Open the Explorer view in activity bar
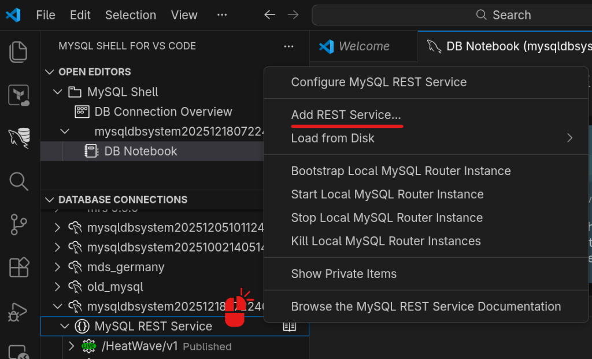 [x=18, y=52]
